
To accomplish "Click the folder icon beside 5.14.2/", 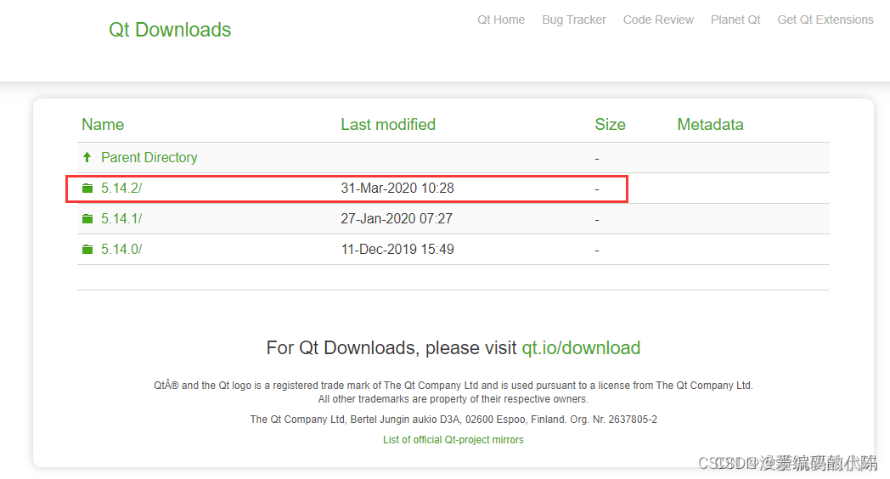I will [x=87, y=188].
